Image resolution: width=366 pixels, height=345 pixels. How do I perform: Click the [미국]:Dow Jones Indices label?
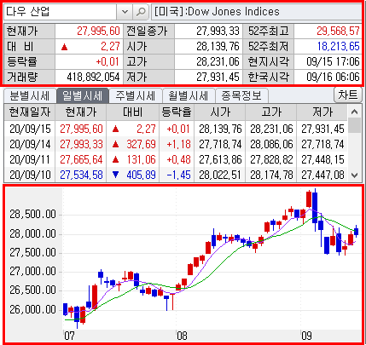[x=217, y=12]
